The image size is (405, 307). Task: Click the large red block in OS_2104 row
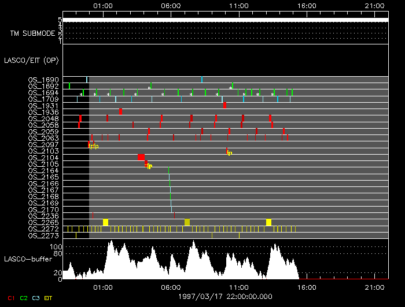click(x=141, y=157)
